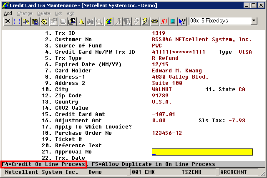Click Address-2 value Suite 100
The image size is (267, 178).
[x=167, y=83]
